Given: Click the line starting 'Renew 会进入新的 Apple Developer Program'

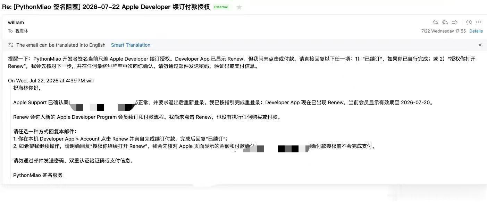Looking at the screenshot, I should coord(147,117).
